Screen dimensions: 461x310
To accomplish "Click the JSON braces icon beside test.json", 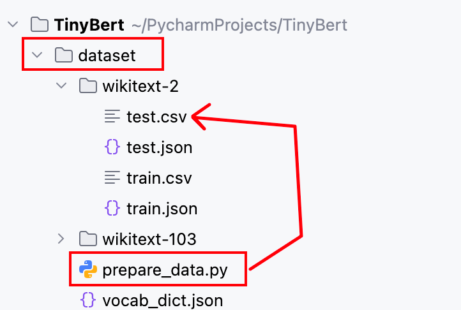I will [112, 147].
